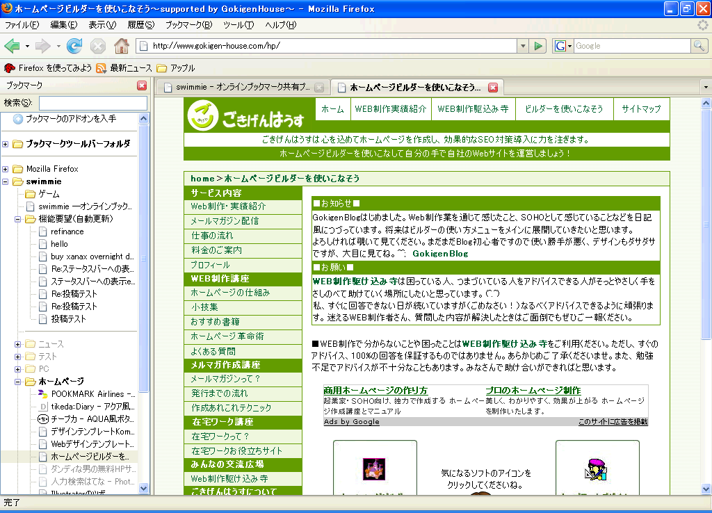The height and width of the screenshot is (513, 712).
Task: Click よくある質問 sidebar link
Action: click(x=213, y=351)
